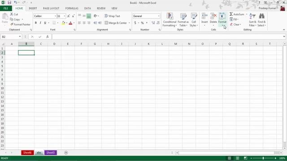This screenshot has width=287, height=161.
Task: Switch to the FORMULAS tab
Action: coord(72,8)
